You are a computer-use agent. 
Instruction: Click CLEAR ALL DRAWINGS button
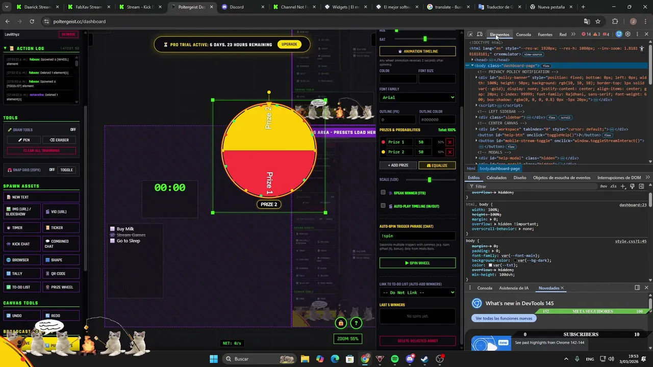tap(41, 151)
